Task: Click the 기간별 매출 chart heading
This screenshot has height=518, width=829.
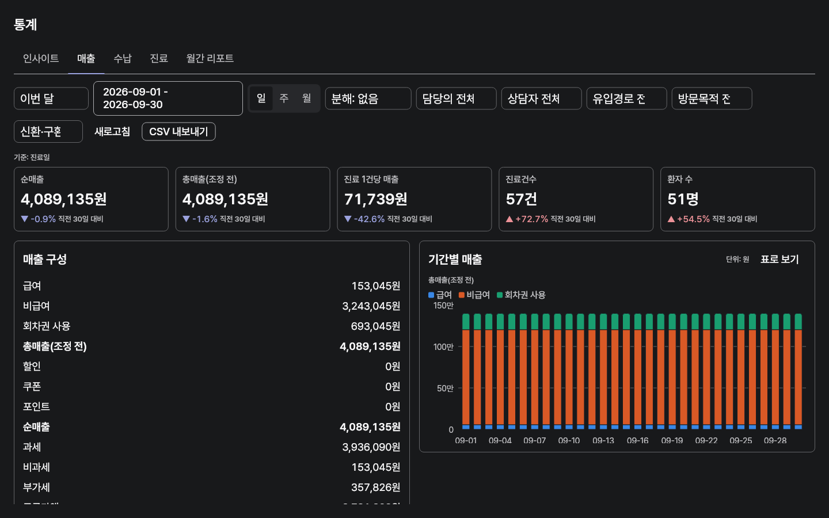Action: point(455,260)
